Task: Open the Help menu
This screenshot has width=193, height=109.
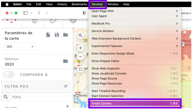Action: (126, 4)
